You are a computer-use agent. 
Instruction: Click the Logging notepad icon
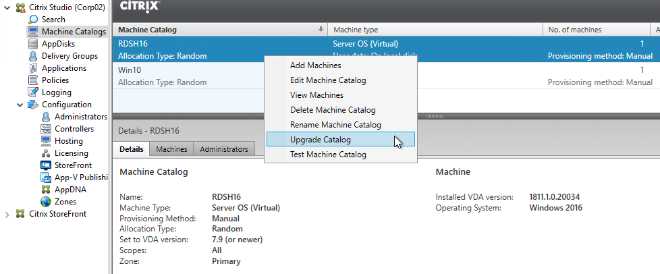click(33, 92)
